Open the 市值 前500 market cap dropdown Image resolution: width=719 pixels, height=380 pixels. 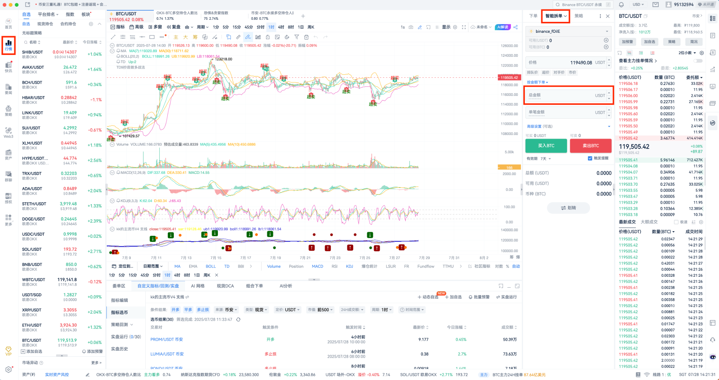[320, 309]
